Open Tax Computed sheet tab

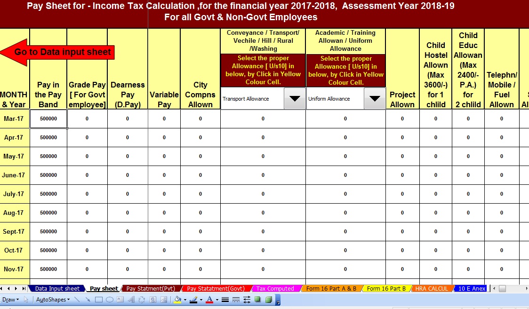coord(275,288)
